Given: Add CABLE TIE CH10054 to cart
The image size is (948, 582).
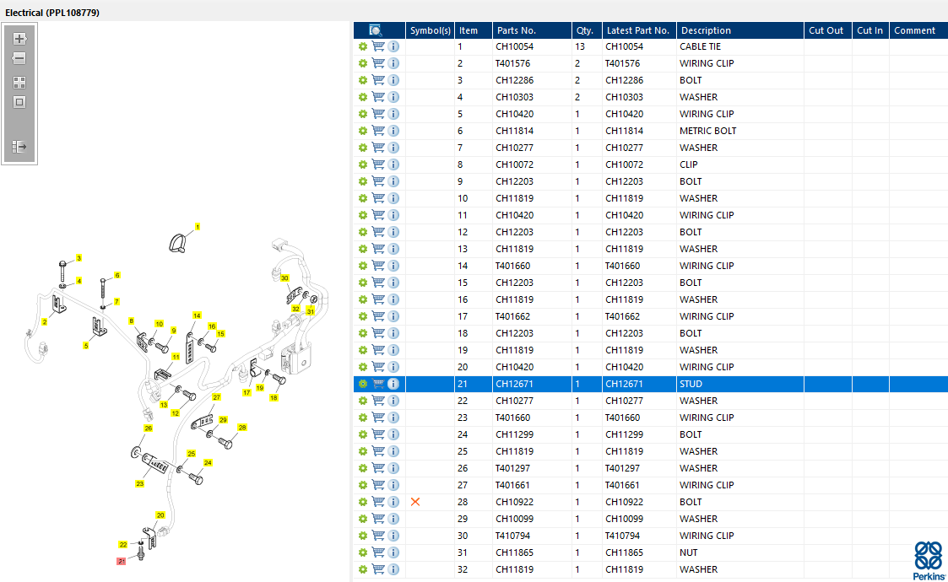Looking at the screenshot, I should click(378, 46).
